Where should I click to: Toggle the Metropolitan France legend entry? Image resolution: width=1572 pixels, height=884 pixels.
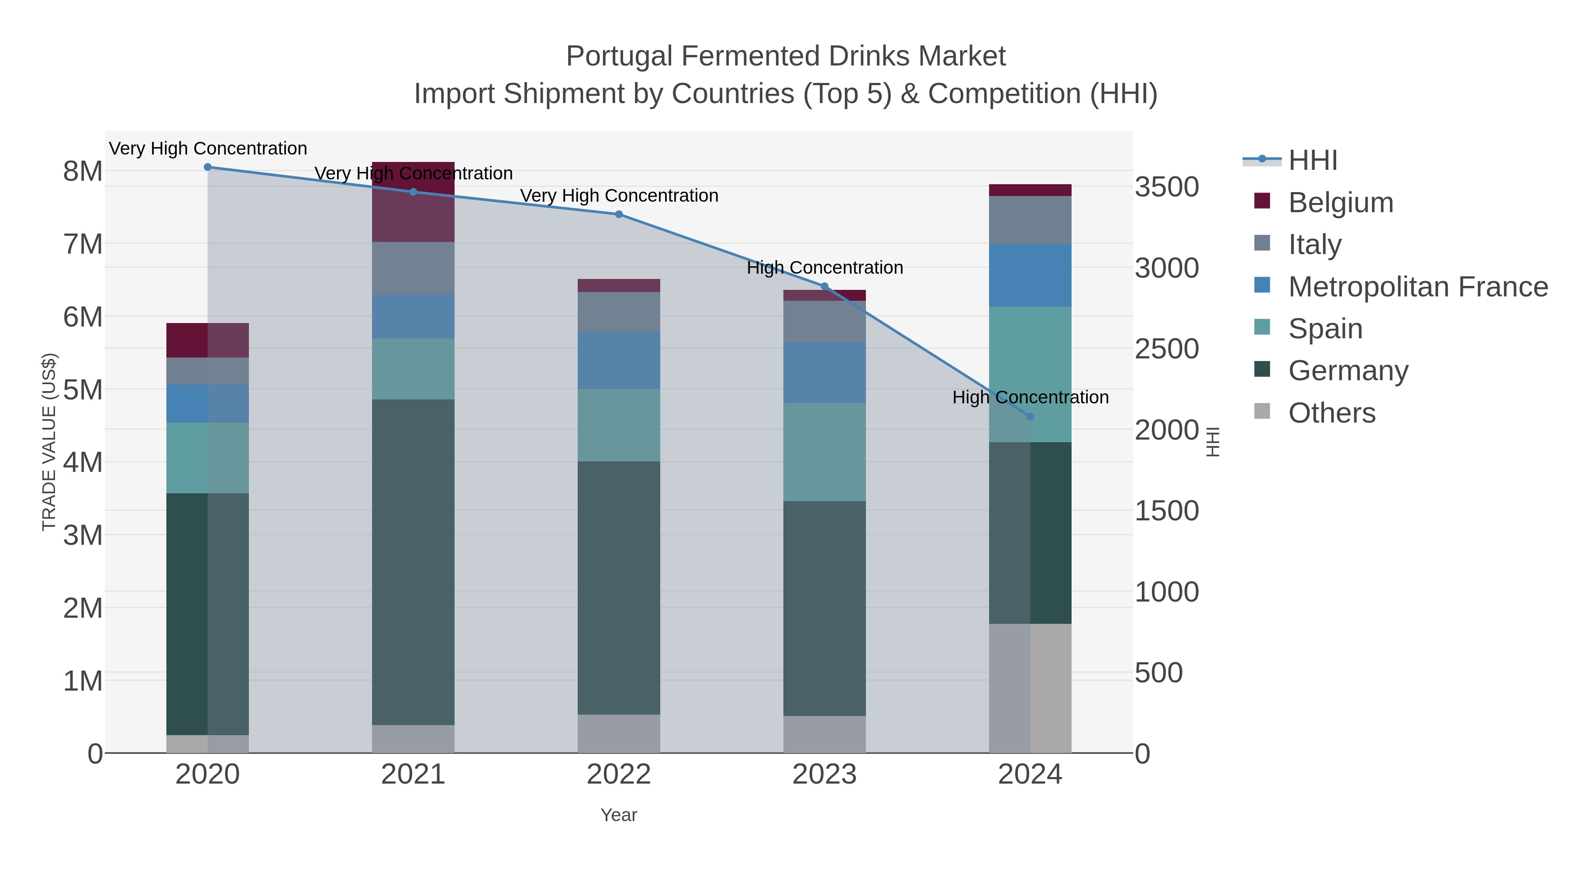coord(1400,286)
